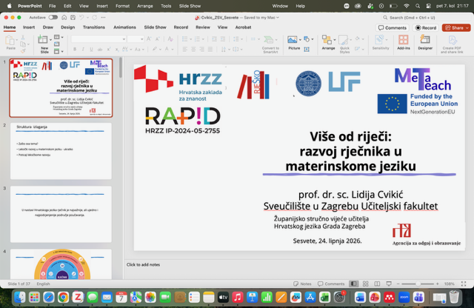Open the font name combo box
Image resolution: width=474 pixels, height=308 pixels.
99,39
